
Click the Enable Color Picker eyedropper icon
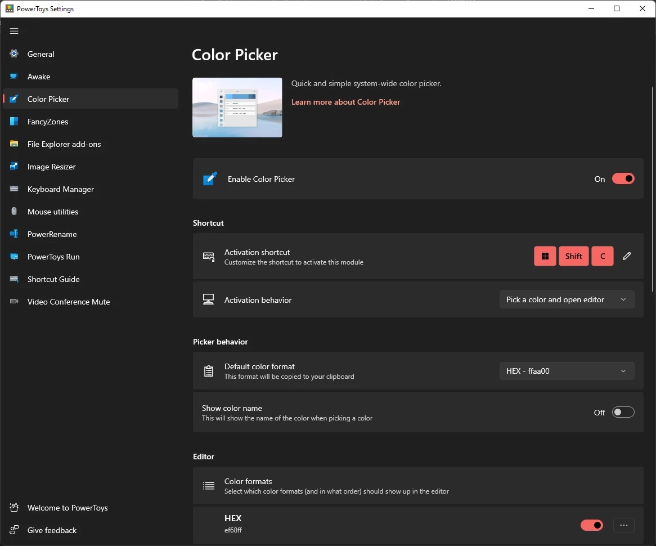[x=210, y=179]
